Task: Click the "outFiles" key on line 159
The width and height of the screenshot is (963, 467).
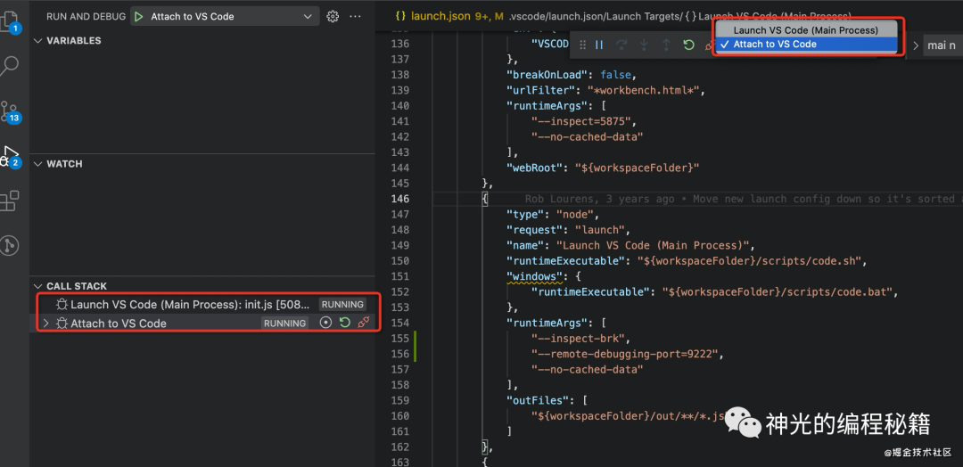Action: click(538, 400)
